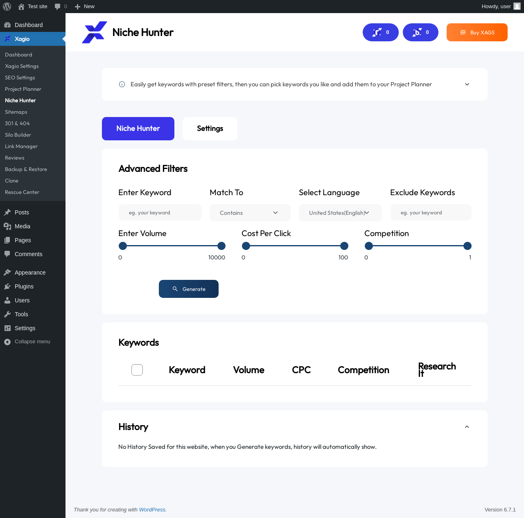This screenshot has height=518, width=524.
Task: Click the Dashboard gauge icon in sidebar
Action: pos(7,25)
